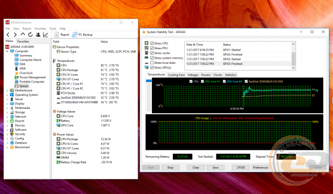Viewport: 333px width, 194px height.
Task: Open the Preferences button
Action: pyautogui.click(x=260, y=168)
